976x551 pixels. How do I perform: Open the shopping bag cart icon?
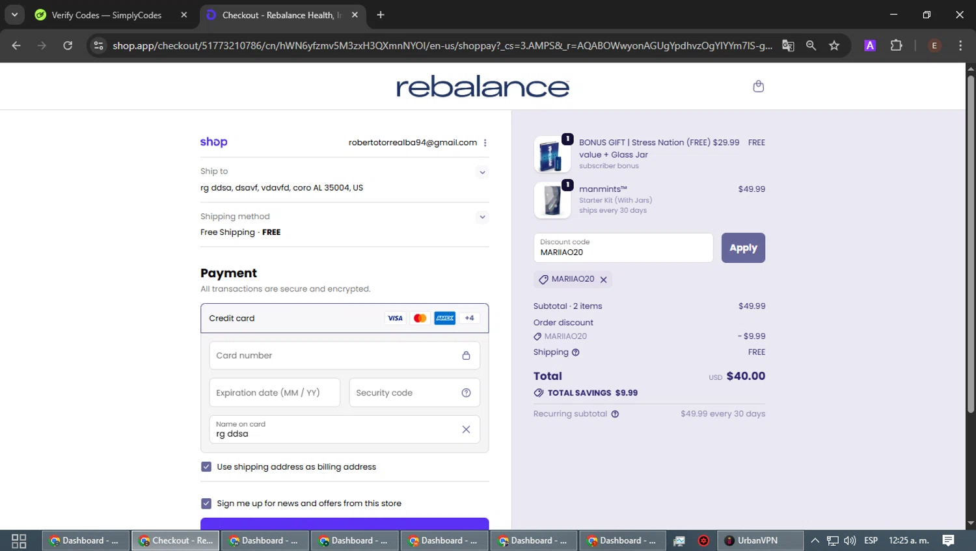(x=758, y=86)
